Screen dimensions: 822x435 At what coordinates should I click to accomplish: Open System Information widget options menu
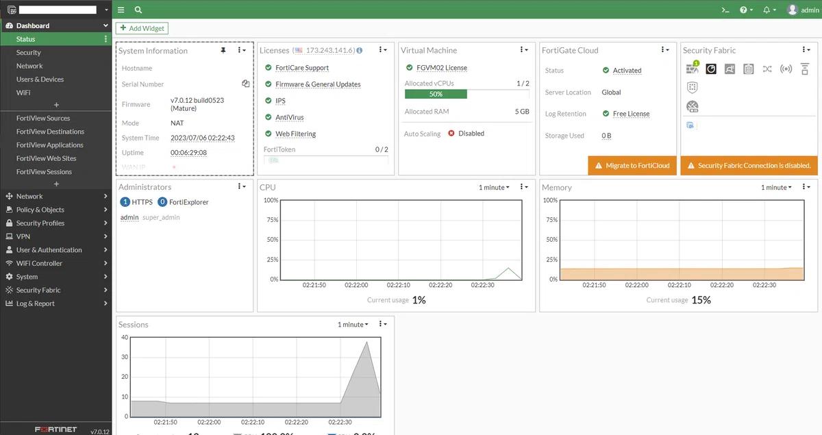click(x=241, y=50)
